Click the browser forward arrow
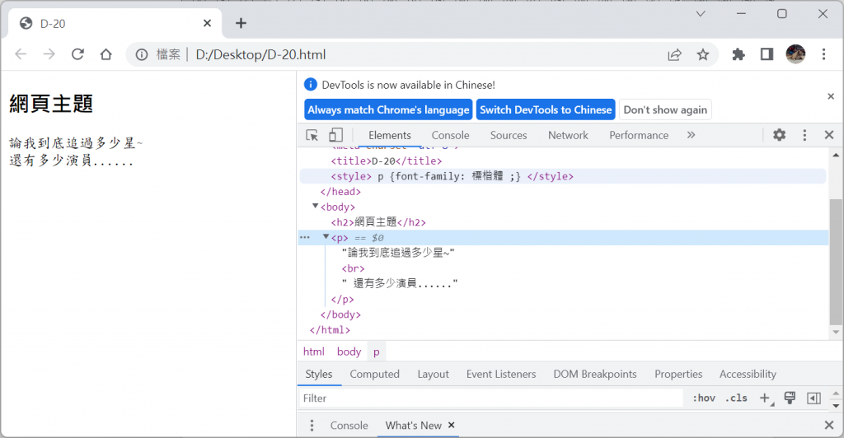This screenshot has width=844, height=438. 49,54
